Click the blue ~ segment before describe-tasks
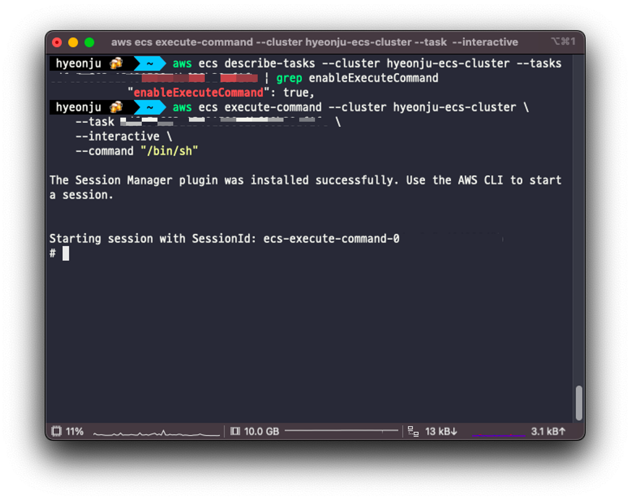630x500 pixels. (x=150, y=63)
